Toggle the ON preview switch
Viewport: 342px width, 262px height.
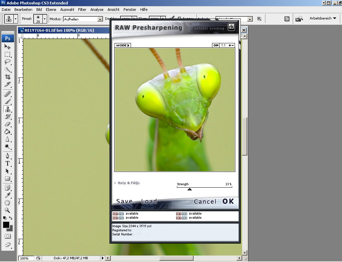coord(216,45)
